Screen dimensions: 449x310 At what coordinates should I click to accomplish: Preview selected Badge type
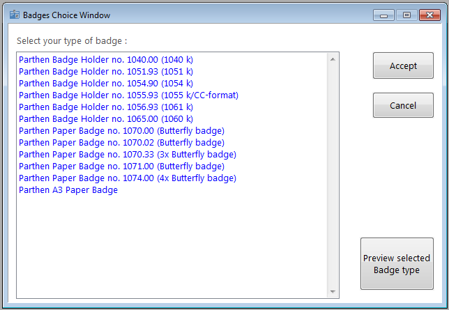pyautogui.click(x=397, y=263)
